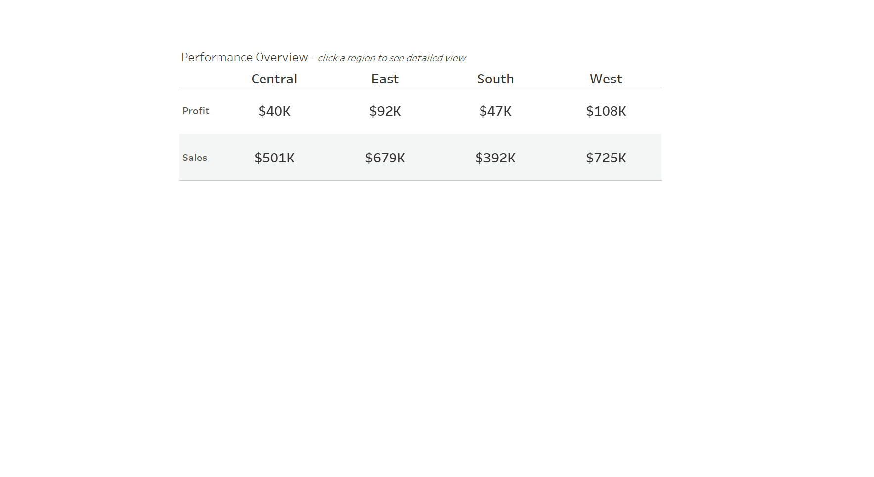Click the dollar sign in $725K
Image resolution: width=874 pixels, height=477 pixels.
pyautogui.click(x=589, y=158)
